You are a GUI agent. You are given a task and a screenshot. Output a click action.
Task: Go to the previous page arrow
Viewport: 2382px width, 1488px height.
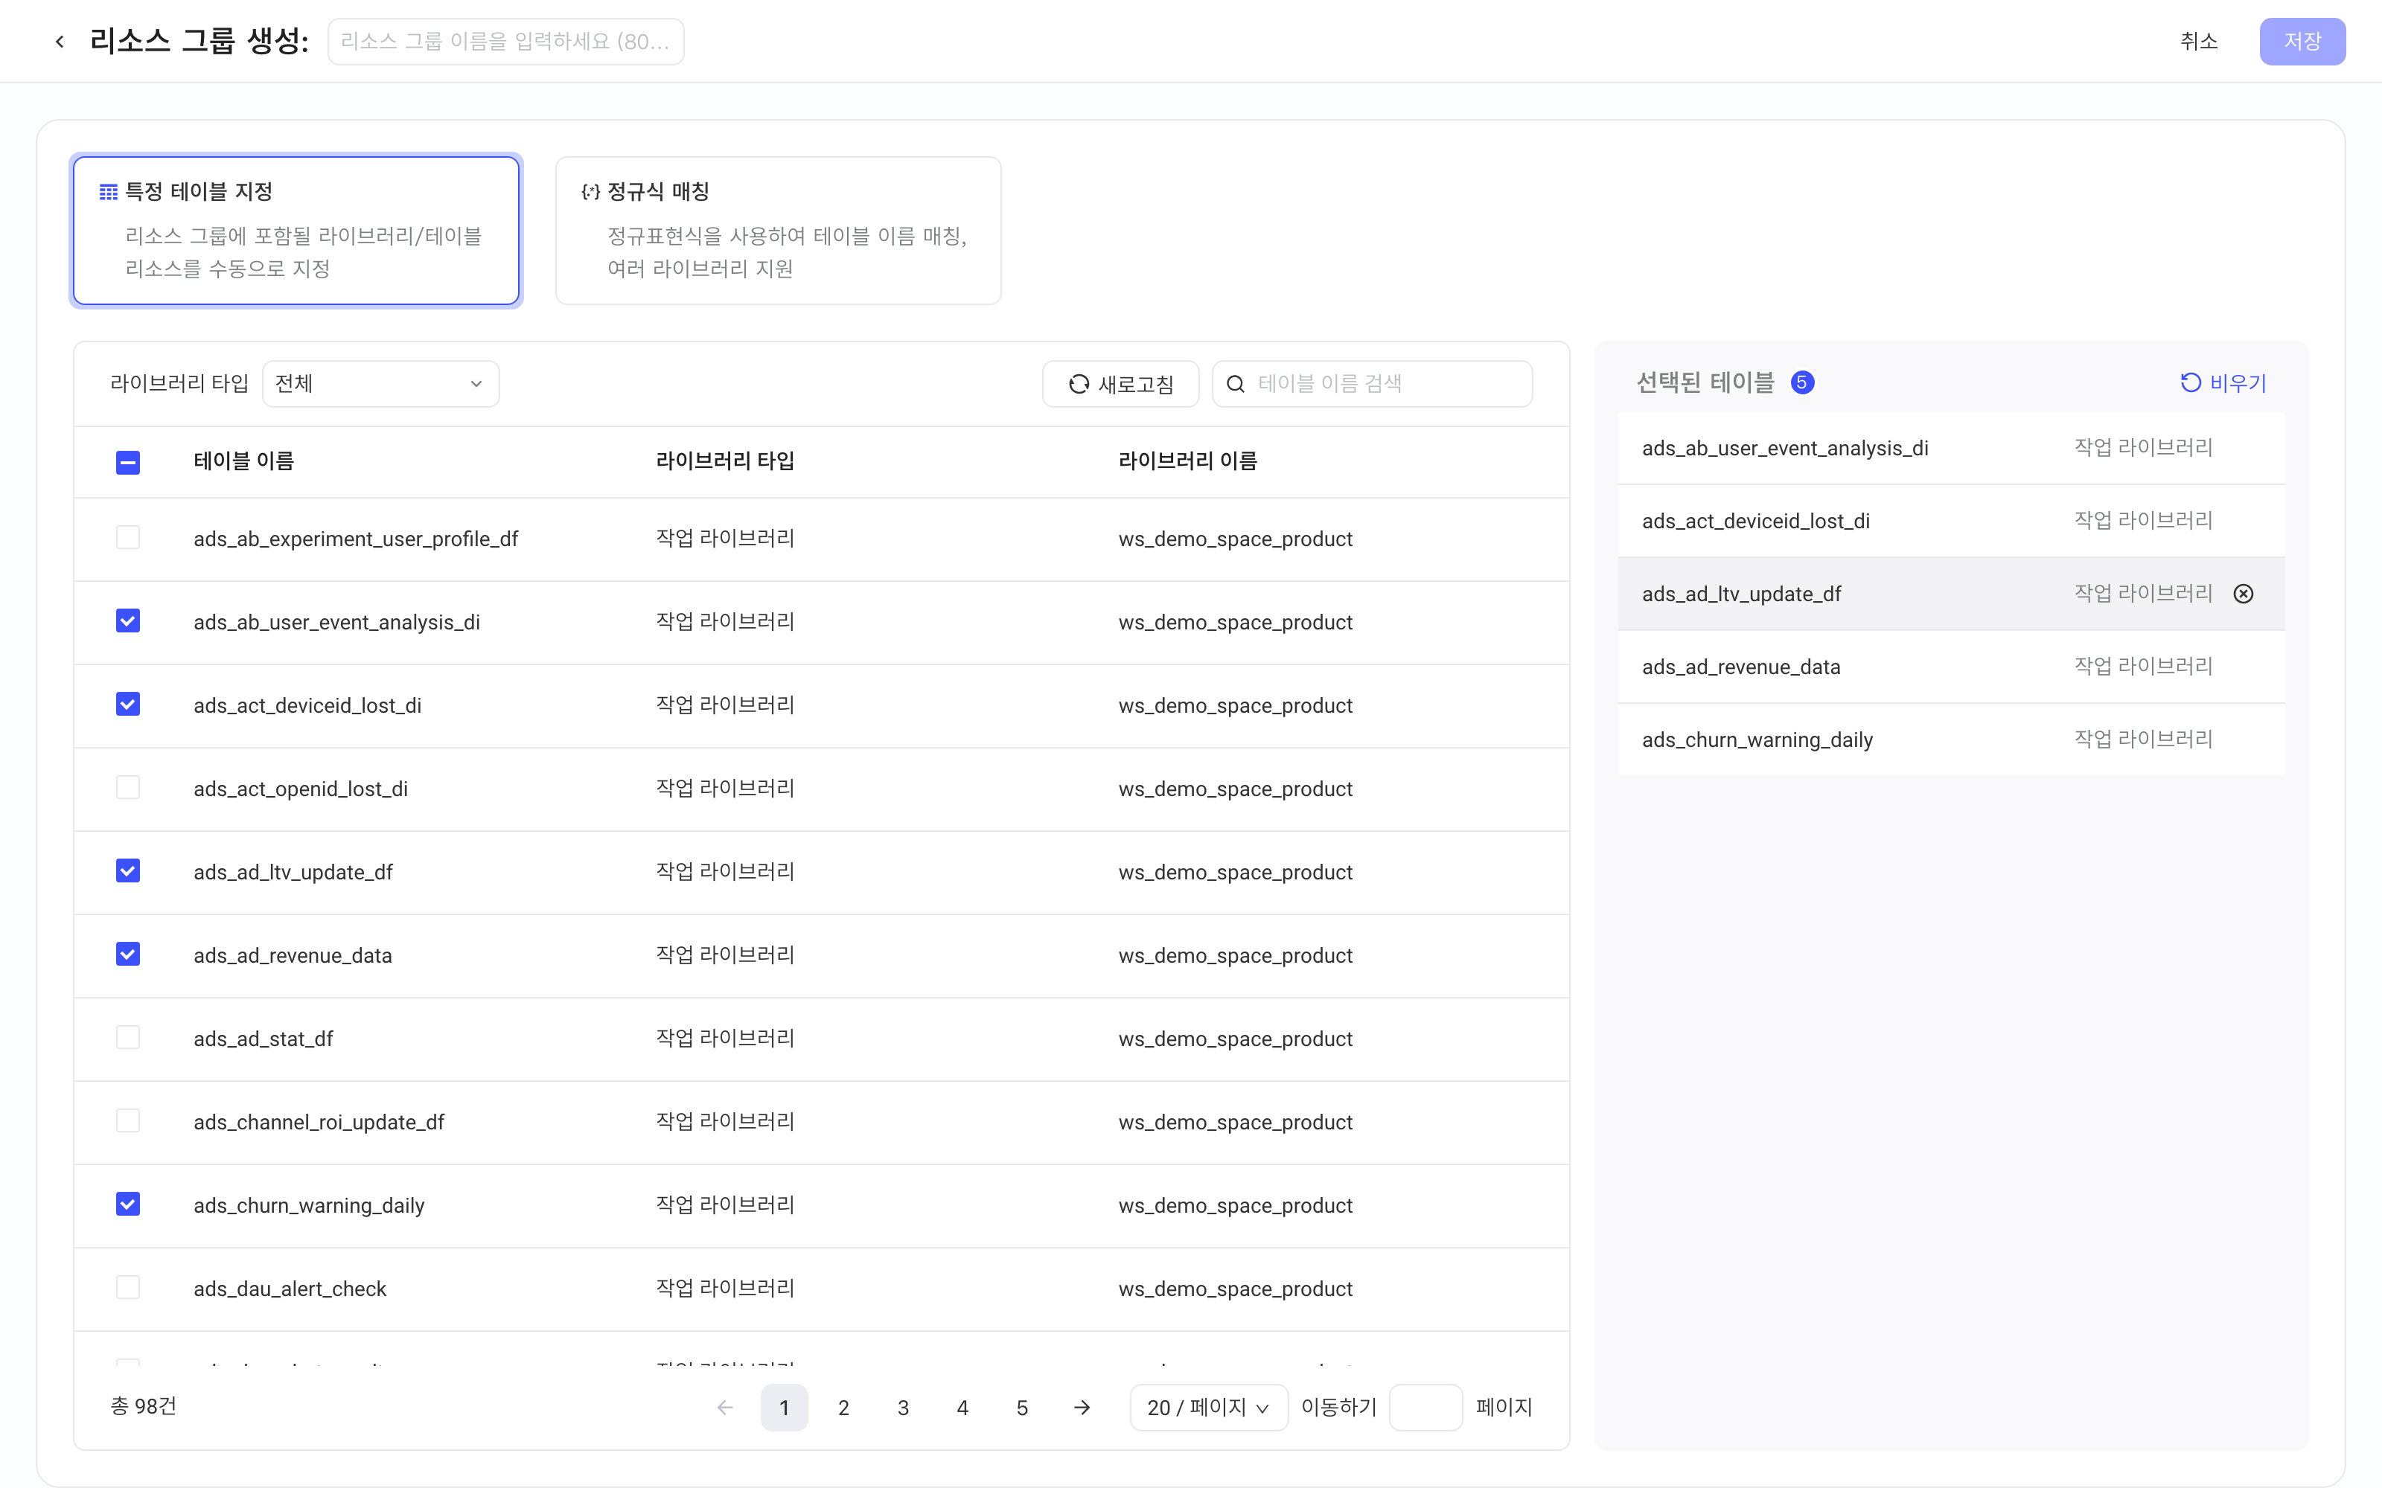726,1408
